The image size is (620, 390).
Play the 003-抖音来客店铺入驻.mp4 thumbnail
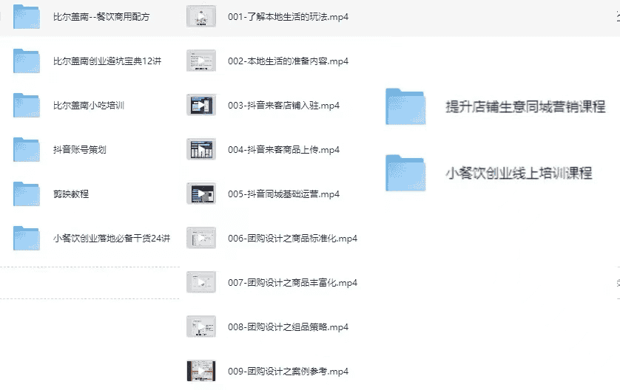click(201, 105)
